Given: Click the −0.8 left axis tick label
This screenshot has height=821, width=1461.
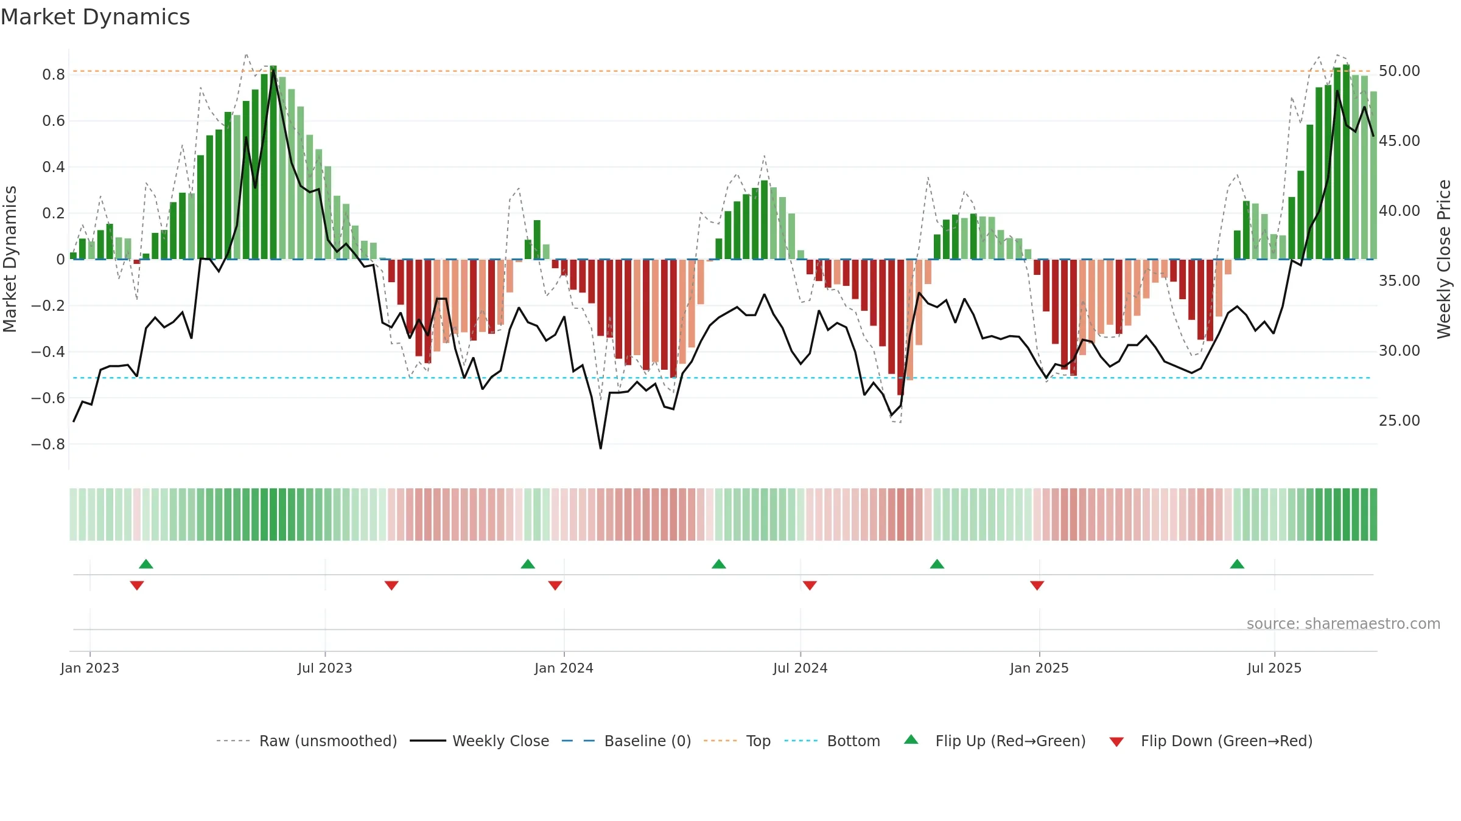Looking at the screenshot, I should tap(48, 445).
